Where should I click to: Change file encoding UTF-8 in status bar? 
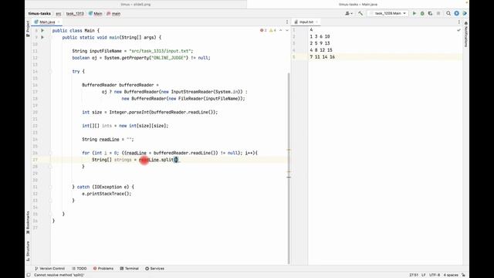434,275
